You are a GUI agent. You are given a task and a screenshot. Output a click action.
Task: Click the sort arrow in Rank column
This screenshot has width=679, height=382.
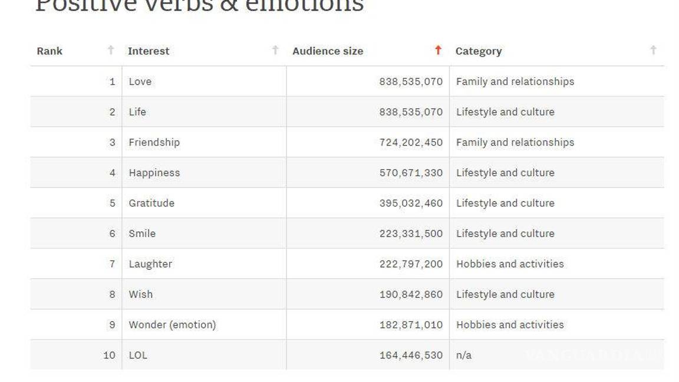111,50
